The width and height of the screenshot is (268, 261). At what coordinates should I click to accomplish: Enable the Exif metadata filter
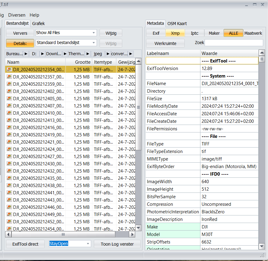click(x=156, y=33)
